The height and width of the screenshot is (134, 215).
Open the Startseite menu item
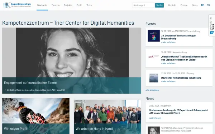(x=42, y=5)
